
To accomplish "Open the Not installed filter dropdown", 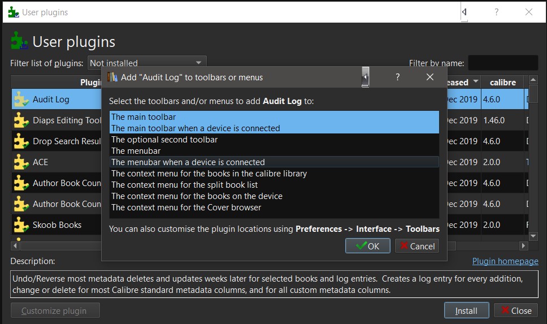I will pos(147,63).
